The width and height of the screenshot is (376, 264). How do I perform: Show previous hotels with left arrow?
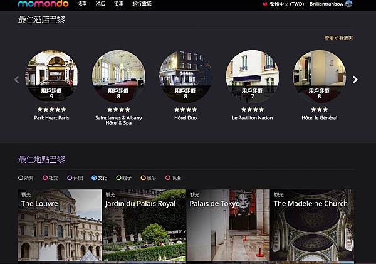16,80
